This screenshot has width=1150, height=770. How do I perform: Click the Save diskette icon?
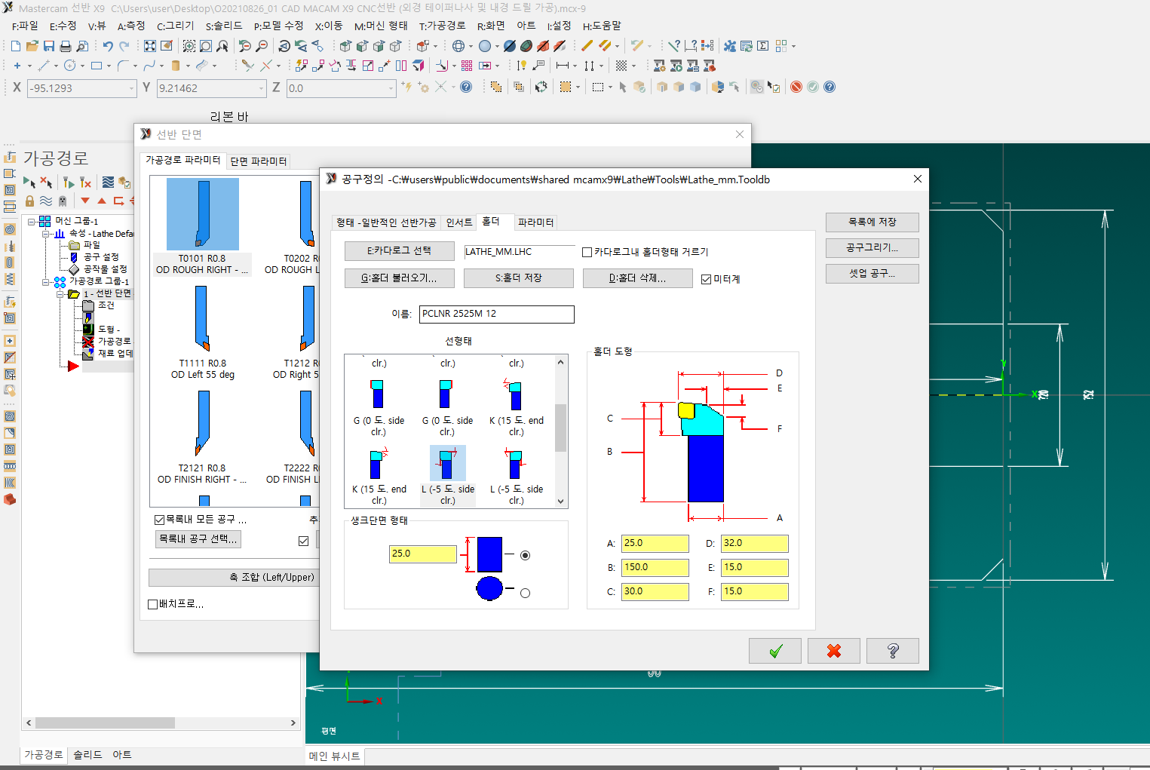(49, 46)
